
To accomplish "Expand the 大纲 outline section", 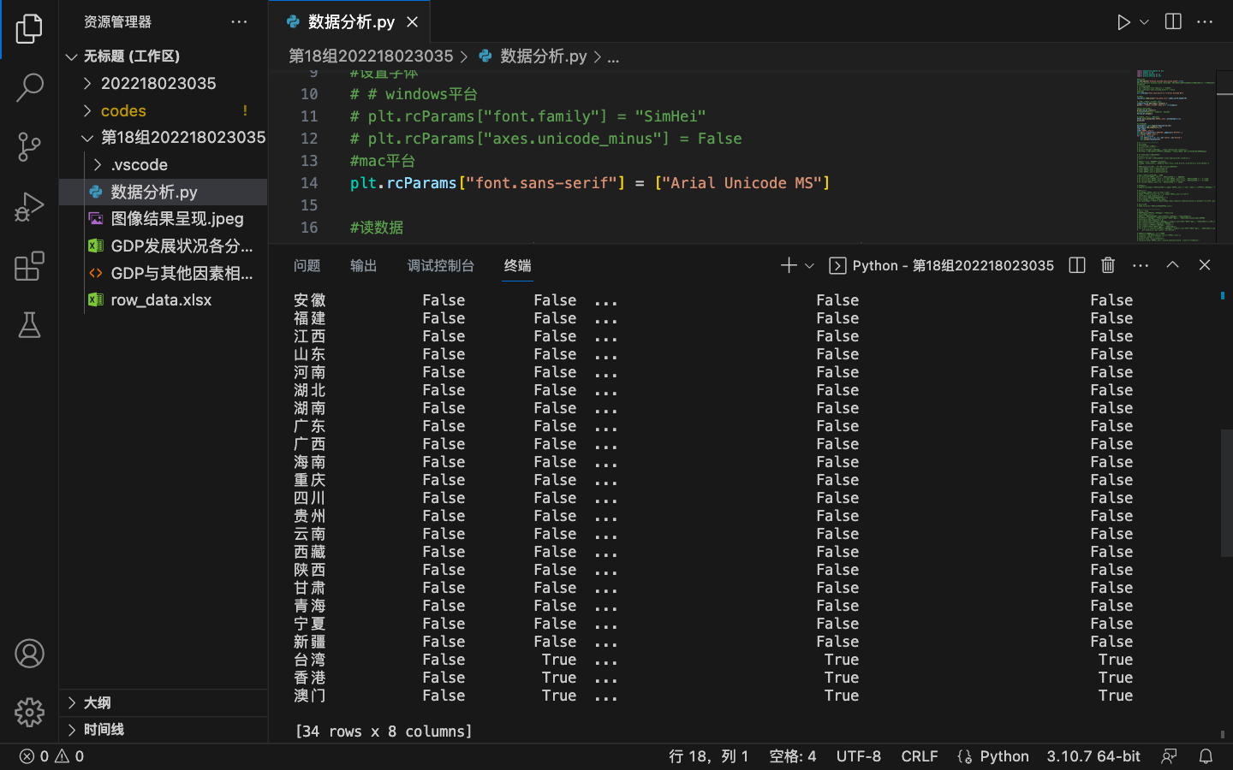I will [x=71, y=702].
